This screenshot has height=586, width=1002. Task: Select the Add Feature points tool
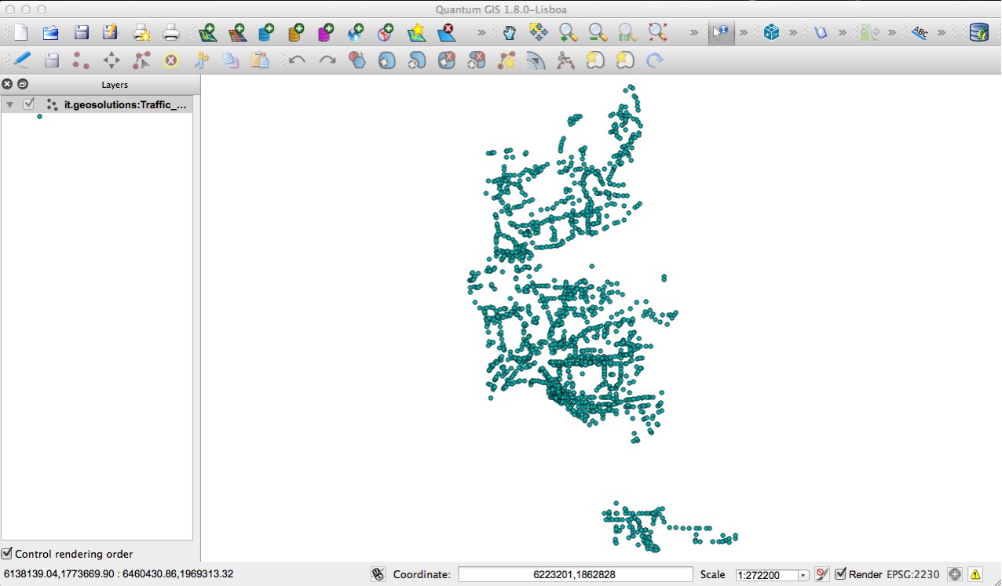(x=81, y=60)
